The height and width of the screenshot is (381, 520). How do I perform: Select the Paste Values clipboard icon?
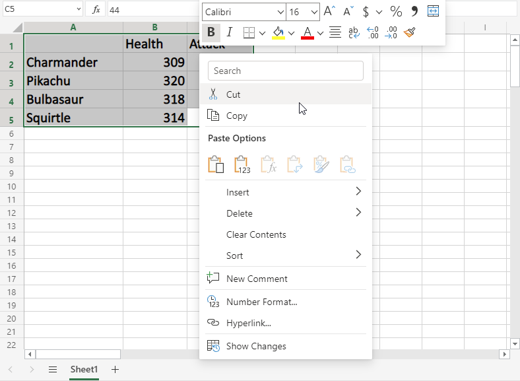point(242,164)
